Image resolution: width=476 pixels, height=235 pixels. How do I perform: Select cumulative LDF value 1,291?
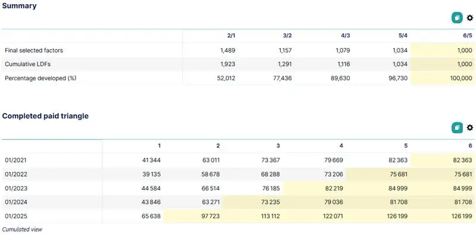coord(284,64)
